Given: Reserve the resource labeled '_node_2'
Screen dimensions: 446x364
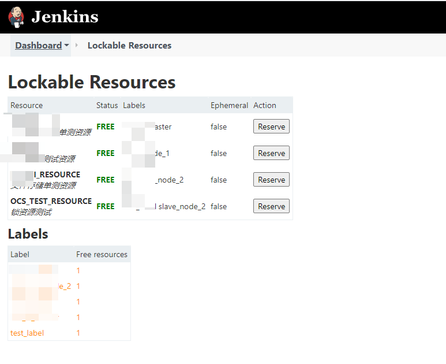Looking at the screenshot, I should 271,180.
